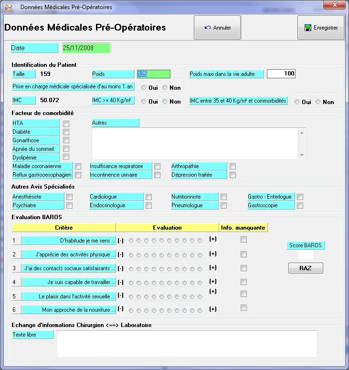
Task: Click into the Texte libre text area
Action: click(x=187, y=344)
